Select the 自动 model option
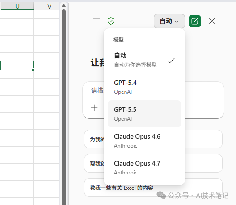 (x=144, y=60)
